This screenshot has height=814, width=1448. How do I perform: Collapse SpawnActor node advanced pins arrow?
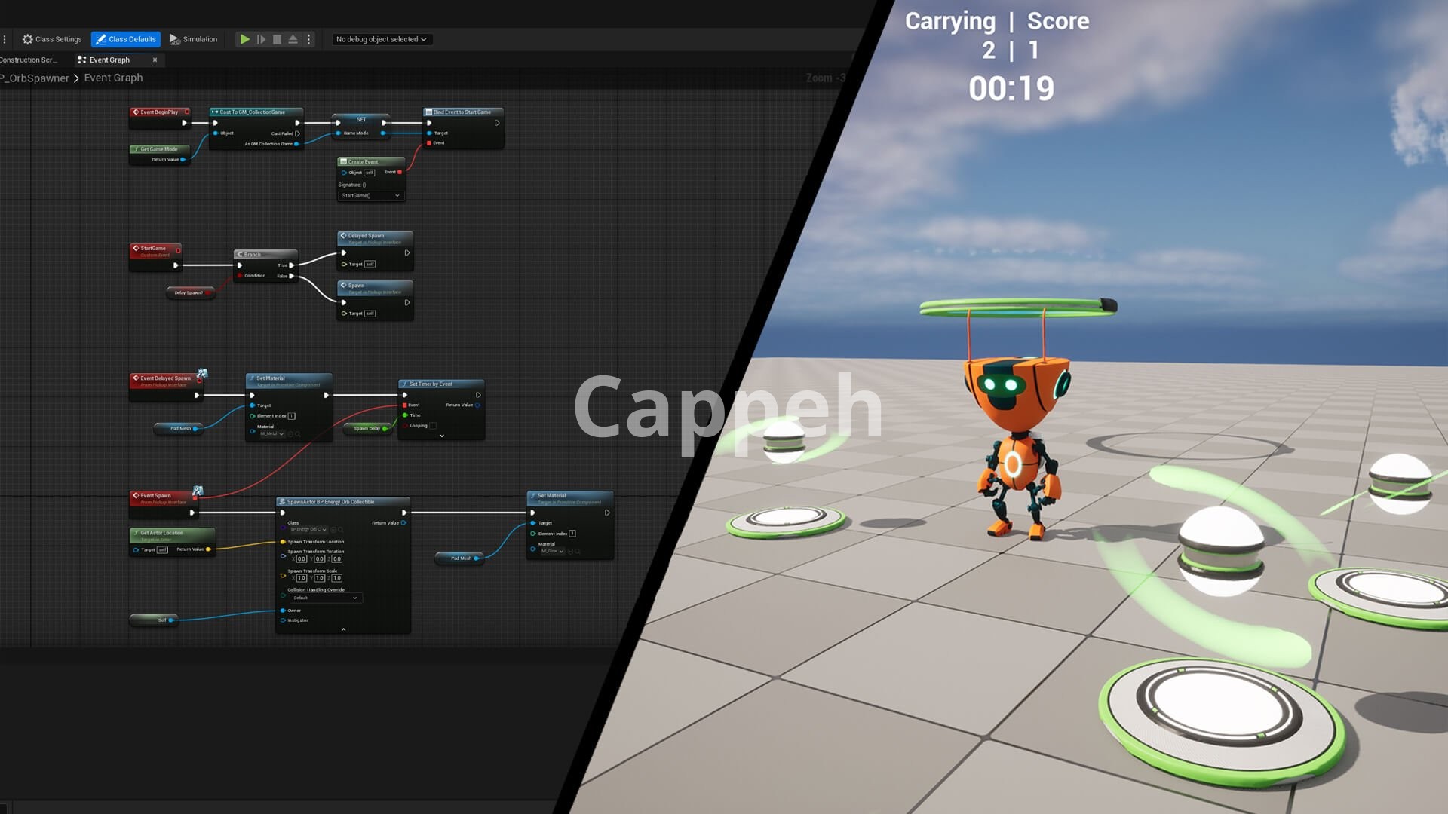(343, 629)
